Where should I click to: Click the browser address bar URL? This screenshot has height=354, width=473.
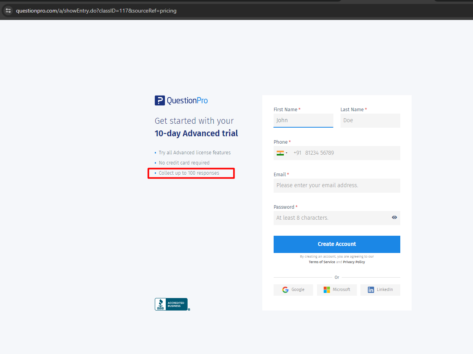pos(96,11)
